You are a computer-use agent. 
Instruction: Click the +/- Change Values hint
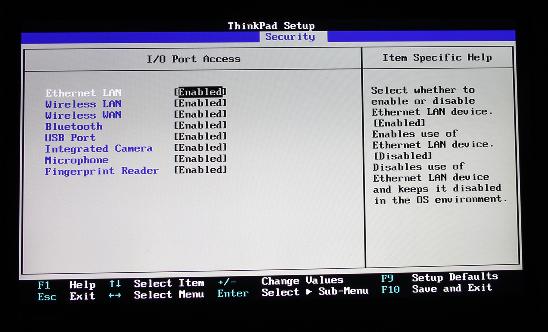point(280,281)
